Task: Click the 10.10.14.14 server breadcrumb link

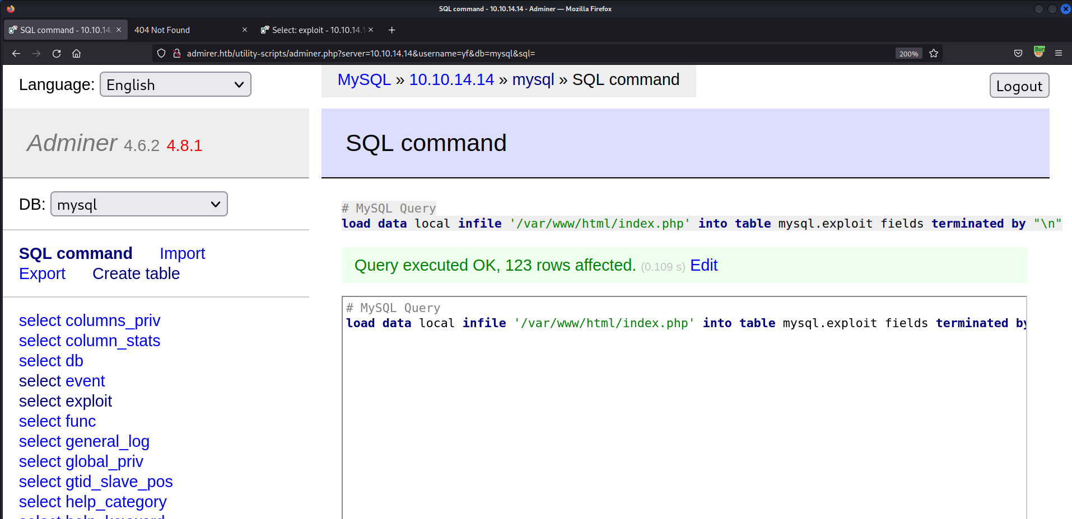Action: (x=451, y=79)
